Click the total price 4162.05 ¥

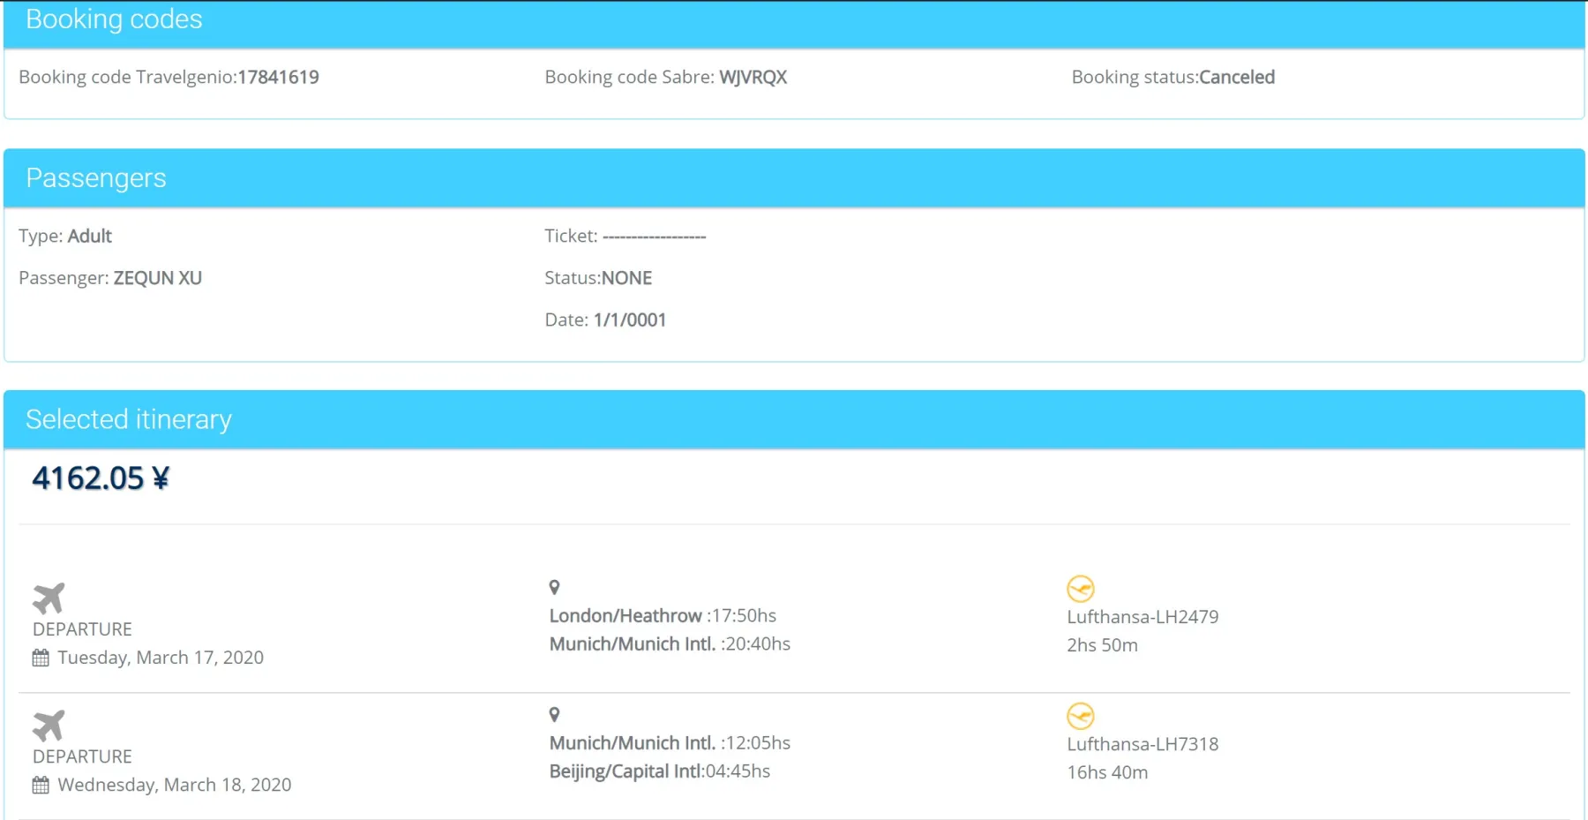(101, 478)
